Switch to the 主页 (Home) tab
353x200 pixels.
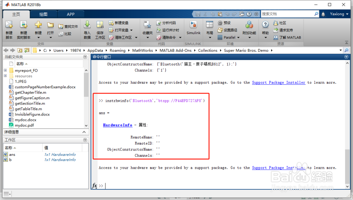(16, 14)
